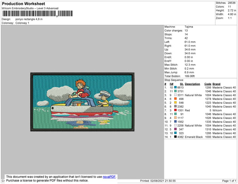Click the Total Bobbin value '189.06ft'

(x=190, y=76)
